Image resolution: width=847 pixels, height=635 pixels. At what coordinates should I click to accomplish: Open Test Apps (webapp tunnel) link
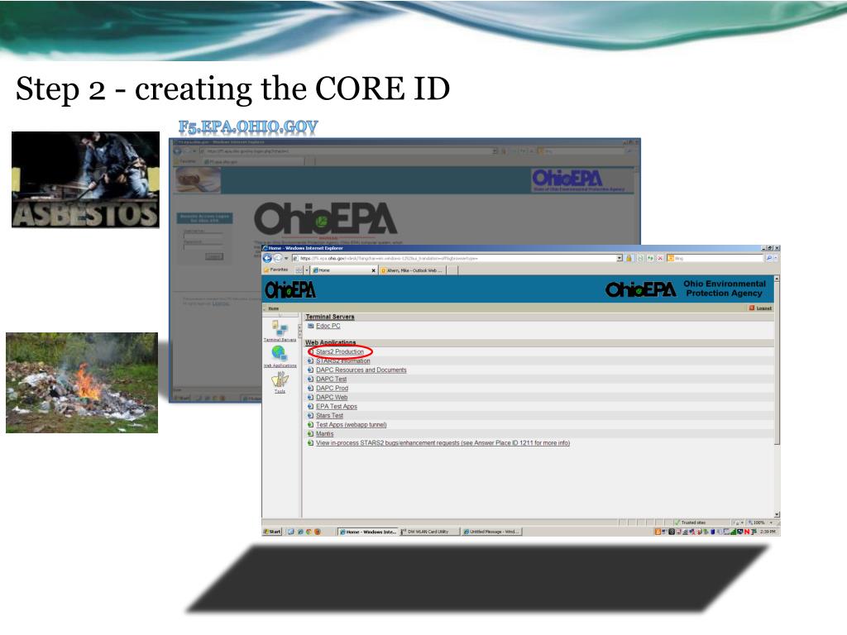351,425
